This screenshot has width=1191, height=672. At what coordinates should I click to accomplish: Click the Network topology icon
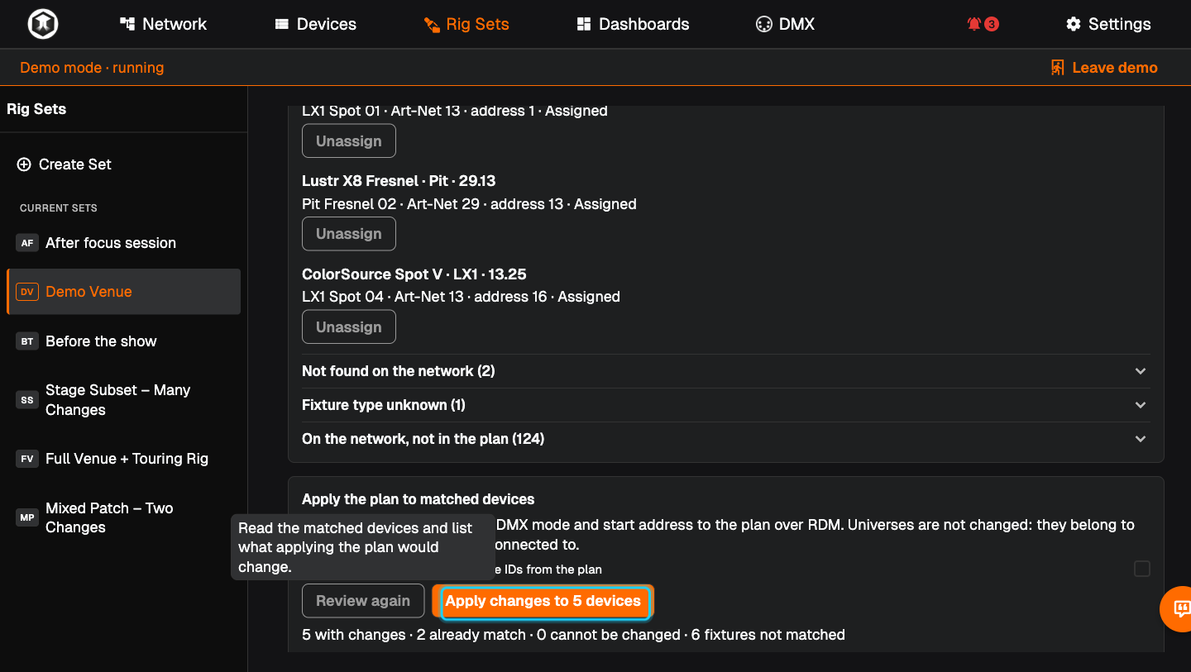coord(127,24)
